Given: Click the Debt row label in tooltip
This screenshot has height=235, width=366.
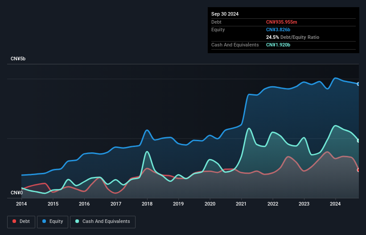Looking at the screenshot, I should pyautogui.click(x=216, y=22).
